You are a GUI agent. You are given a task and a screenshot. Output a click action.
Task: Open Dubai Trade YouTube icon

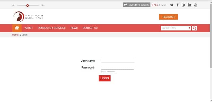[196, 5]
